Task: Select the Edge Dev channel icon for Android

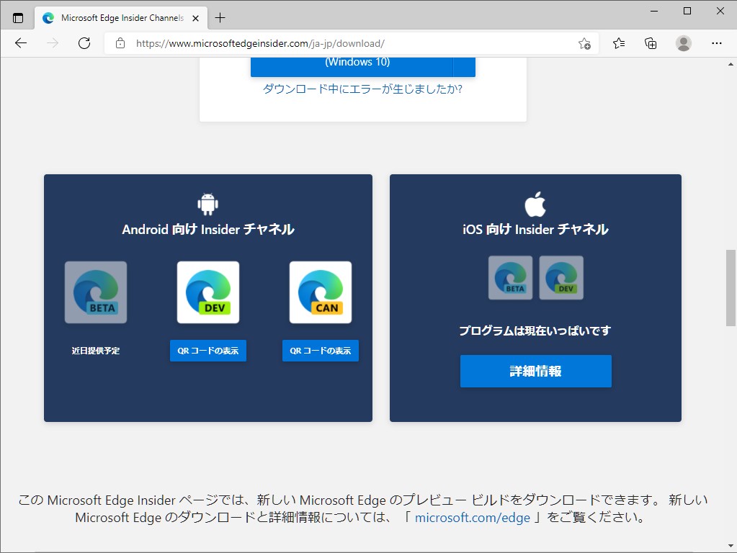Action: point(207,292)
